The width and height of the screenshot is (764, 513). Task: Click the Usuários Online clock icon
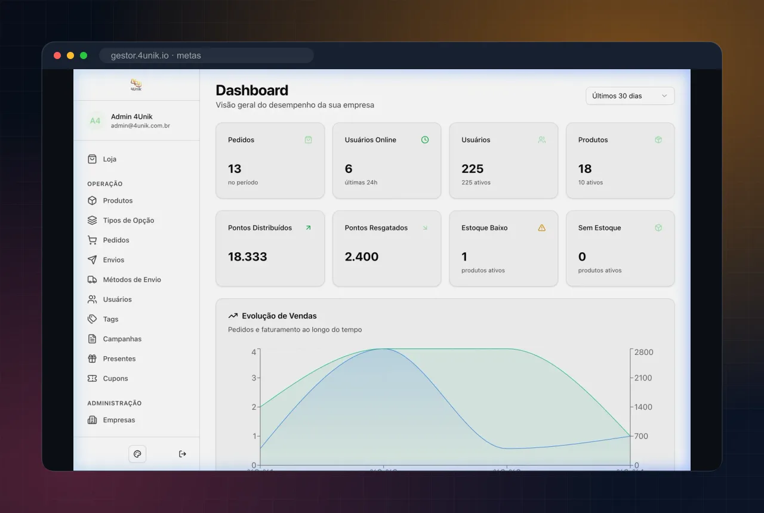pos(425,140)
